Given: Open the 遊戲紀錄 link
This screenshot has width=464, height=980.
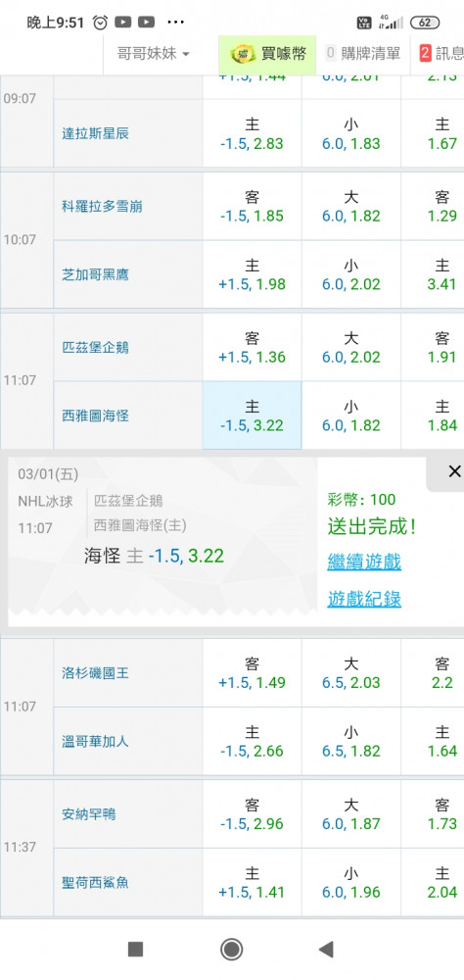Looking at the screenshot, I should pos(364,600).
